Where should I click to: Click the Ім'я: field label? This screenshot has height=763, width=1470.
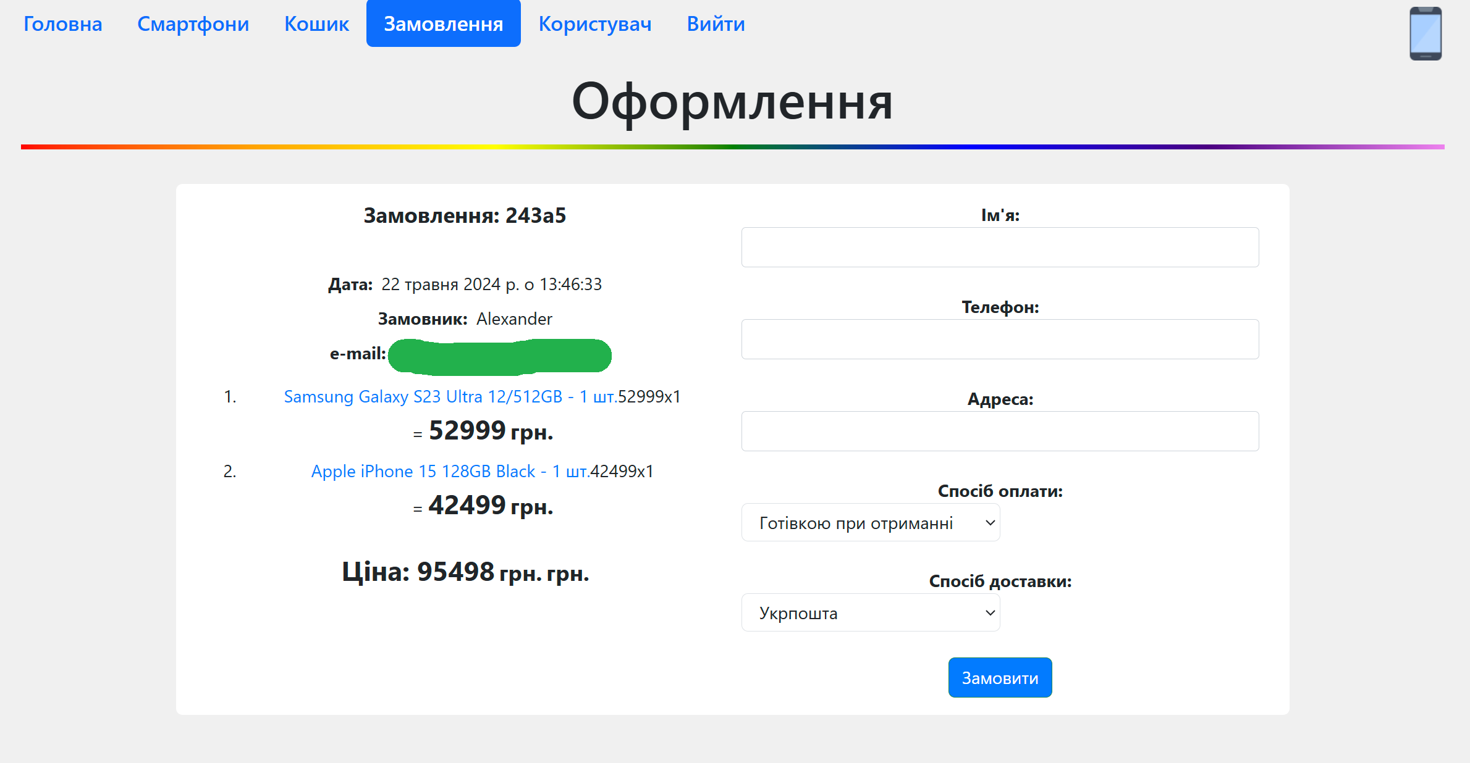1000,215
